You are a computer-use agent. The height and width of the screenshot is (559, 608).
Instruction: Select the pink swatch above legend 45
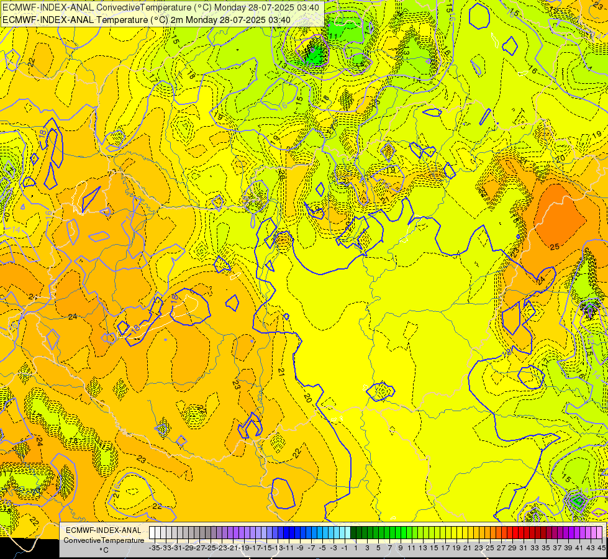pos(599,533)
